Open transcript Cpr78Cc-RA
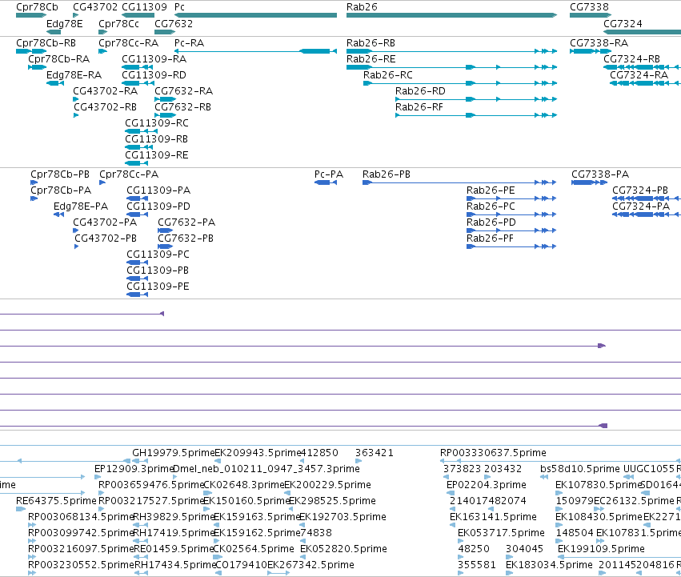Screen dimensions: 681x577 (x=129, y=43)
